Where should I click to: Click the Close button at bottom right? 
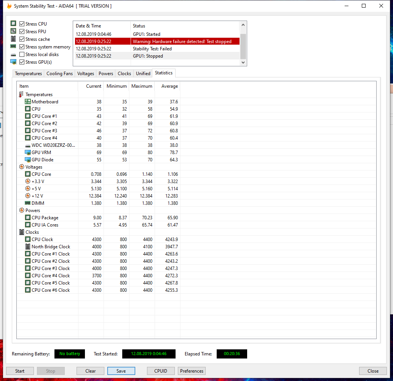coord(373,371)
